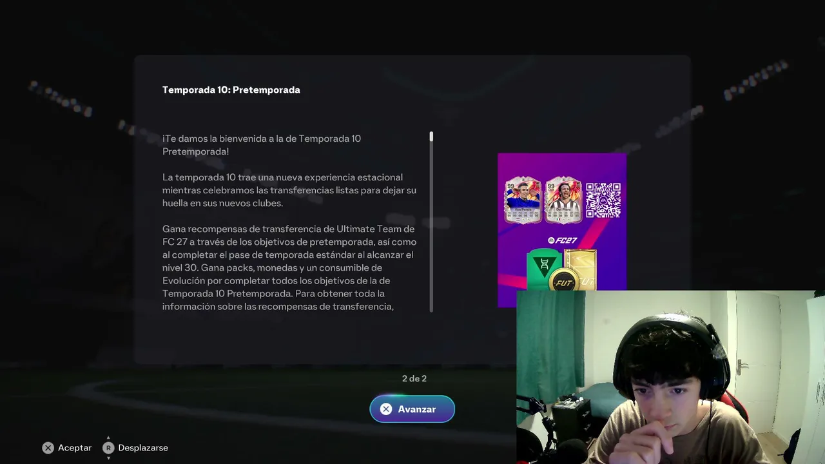Select the Del Piero player card
825x464 pixels.
pos(563,200)
